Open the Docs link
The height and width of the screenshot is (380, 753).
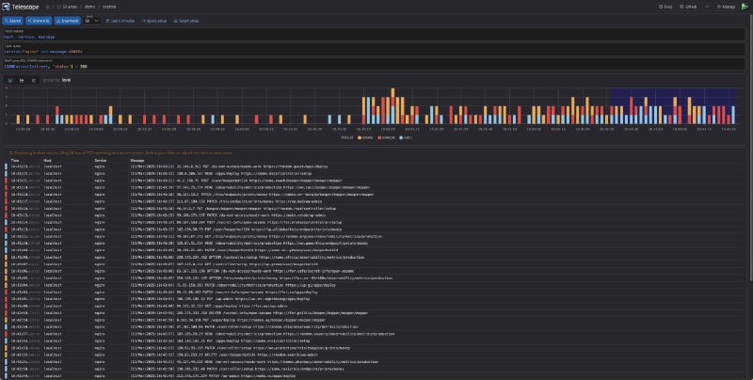[x=668, y=6]
